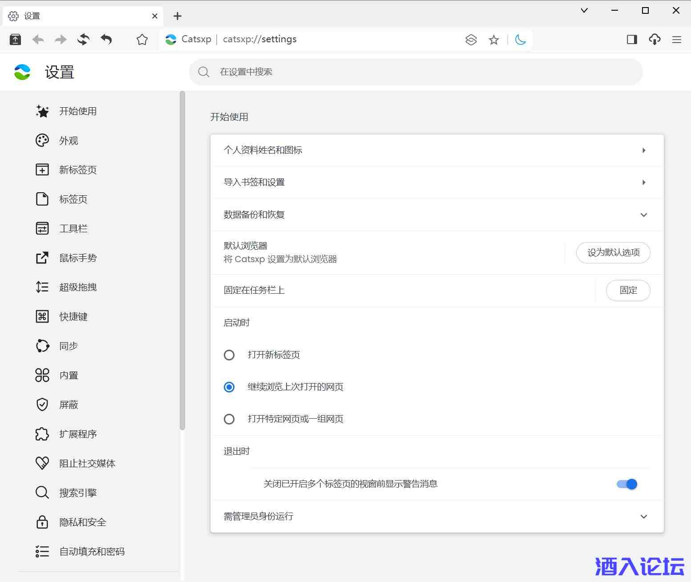Screen dimensions: 691x582
Task: Open the side panel icon
Action: (x=631, y=40)
